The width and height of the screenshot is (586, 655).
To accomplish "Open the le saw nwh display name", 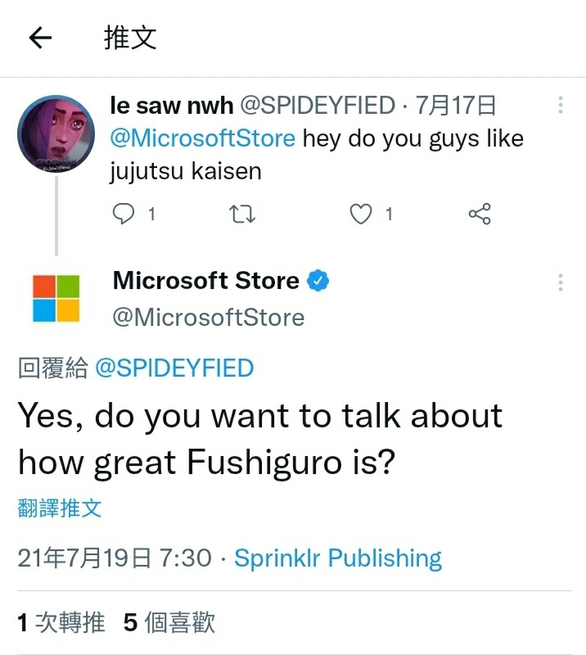I will [172, 106].
